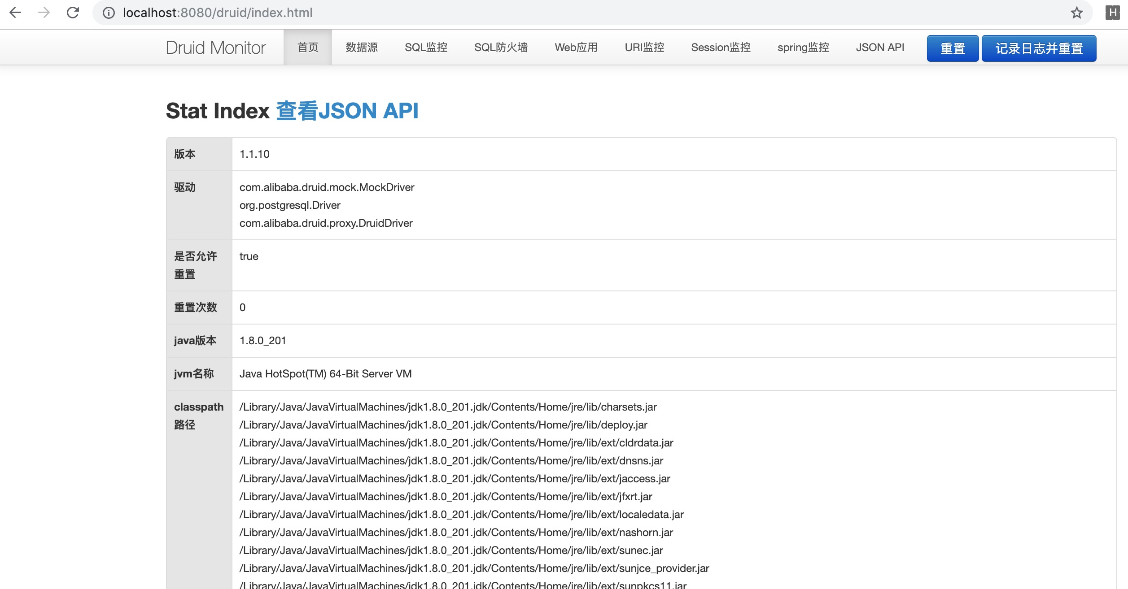
Task: View site information icon in address bar
Action: (109, 13)
